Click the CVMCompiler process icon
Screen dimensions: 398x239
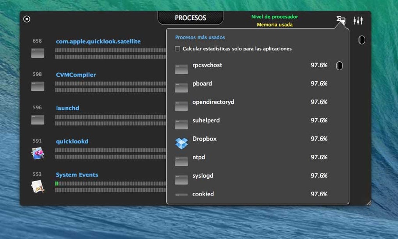click(37, 86)
